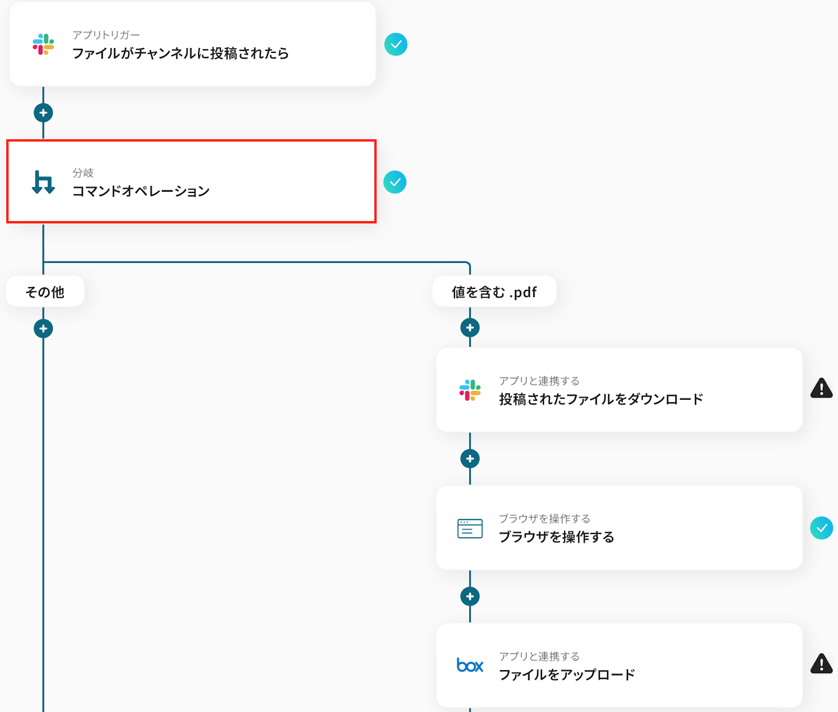Add step below the Slack trigger card
Viewport: 838px width, 712px height.
(43, 113)
